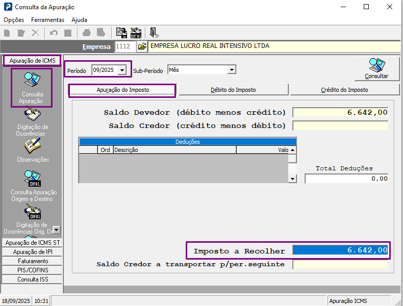The width and height of the screenshot is (403, 306).
Task: Expand the Período dropdown arrow
Action: pyautogui.click(x=122, y=70)
